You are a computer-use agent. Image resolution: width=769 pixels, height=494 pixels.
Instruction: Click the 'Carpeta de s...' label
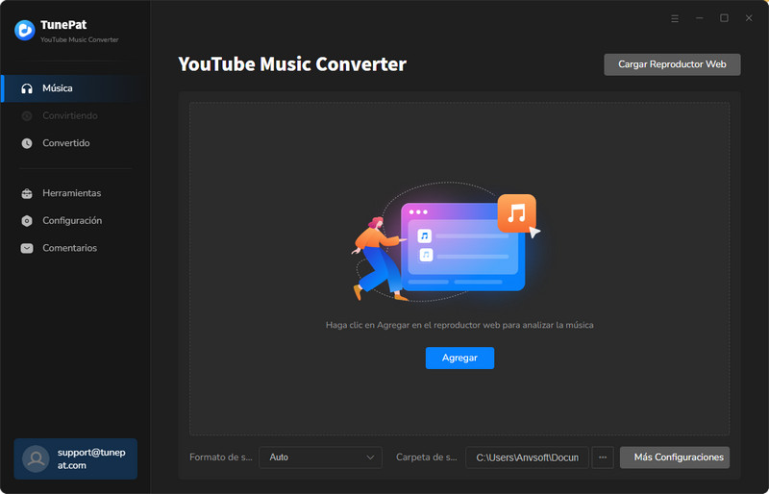point(426,457)
